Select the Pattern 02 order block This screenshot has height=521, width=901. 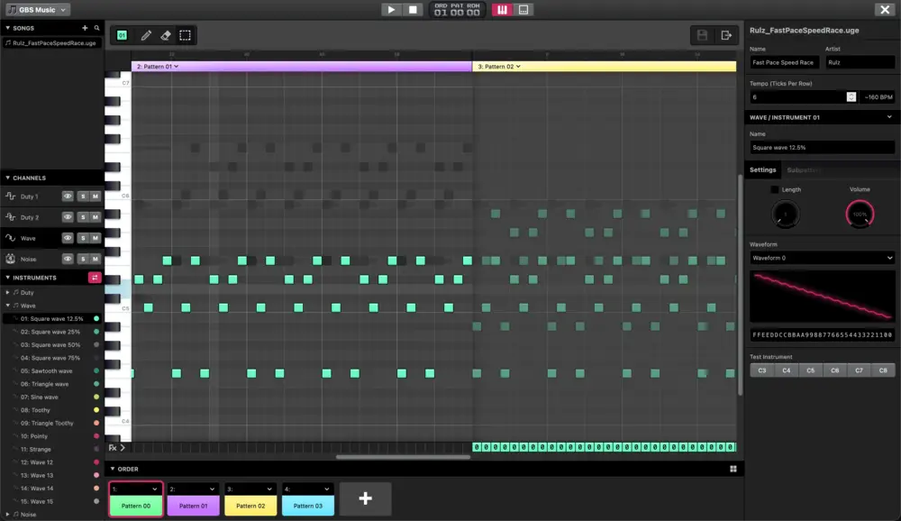(x=250, y=506)
